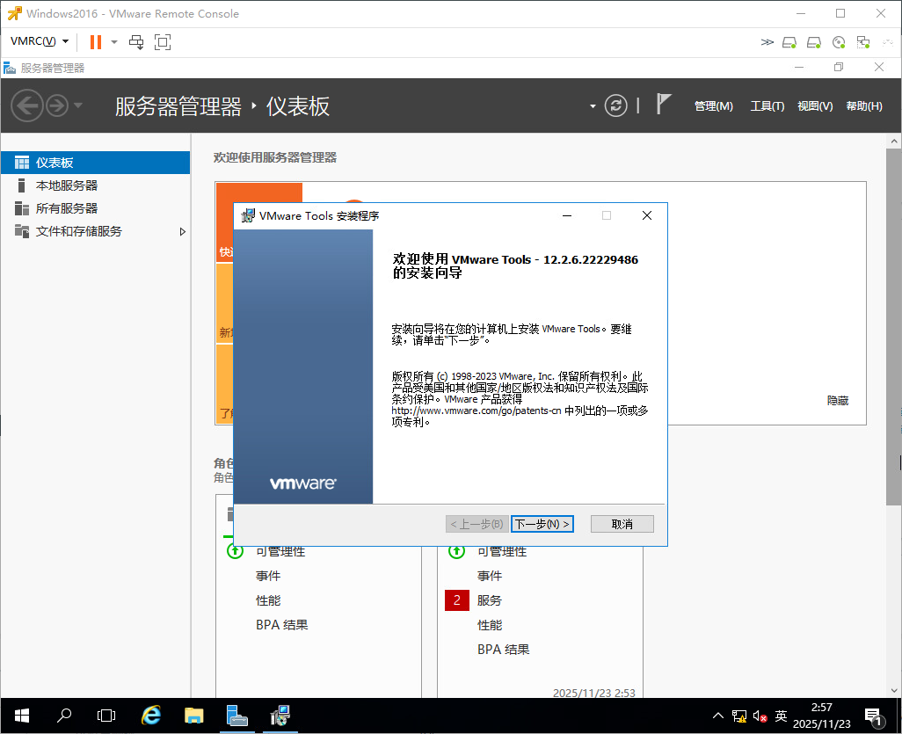Viewport: 902px width, 734px height.
Task: Open 性能 in the right server tile
Action: [x=490, y=625]
